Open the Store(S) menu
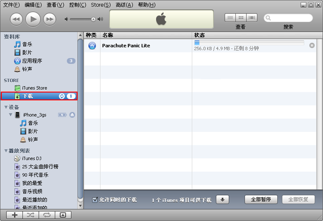The image size is (323, 221). click(100, 5)
